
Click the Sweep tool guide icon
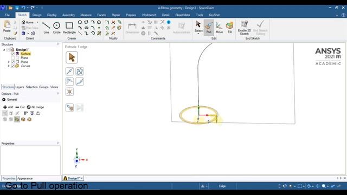point(80,82)
